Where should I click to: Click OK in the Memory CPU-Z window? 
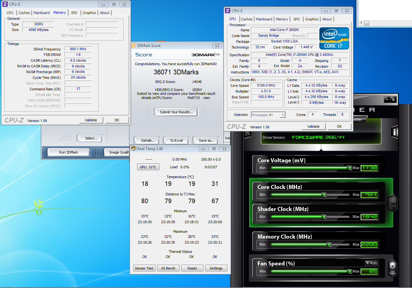coord(117,120)
